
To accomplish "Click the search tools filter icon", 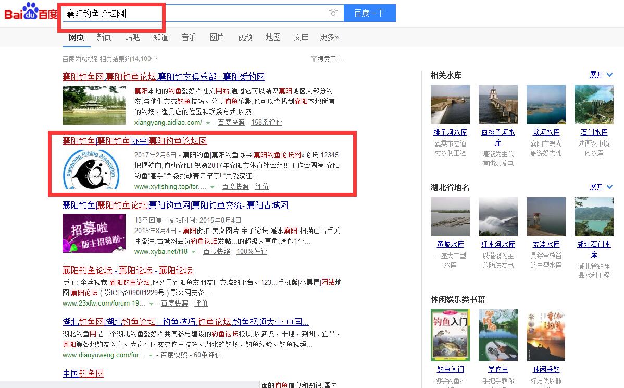I will [314, 59].
